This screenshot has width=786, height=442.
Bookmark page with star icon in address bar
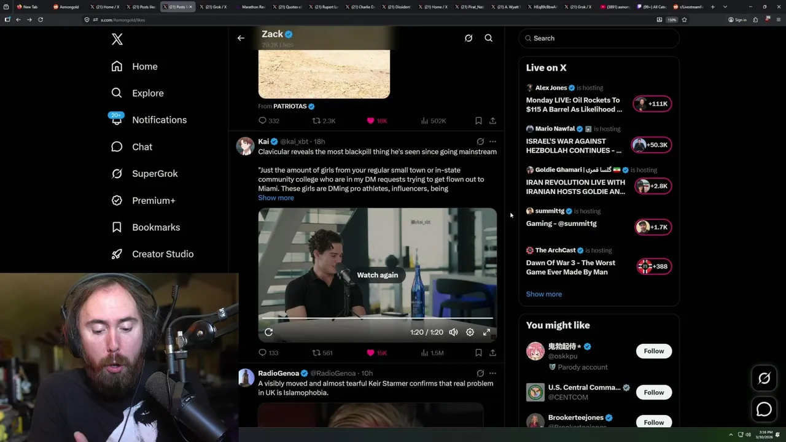pyautogui.click(x=684, y=20)
